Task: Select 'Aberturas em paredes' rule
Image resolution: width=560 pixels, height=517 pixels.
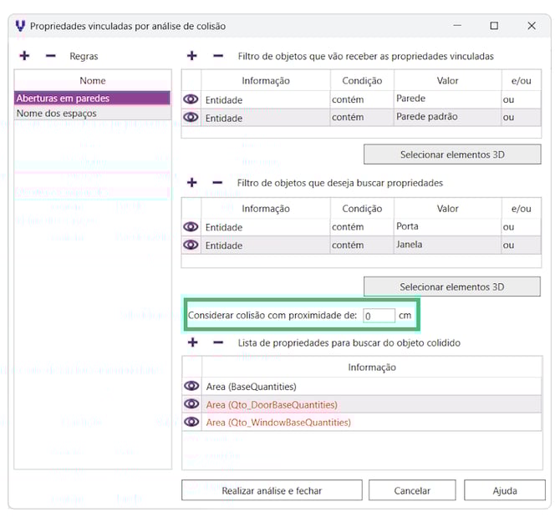Action: coord(92,99)
